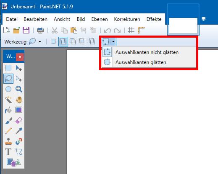Choose 'Auswahlkanten glätten'
This screenshot has height=174, width=218.
149,62
